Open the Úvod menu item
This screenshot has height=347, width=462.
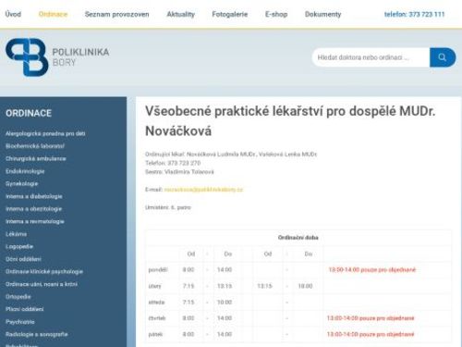coord(13,14)
